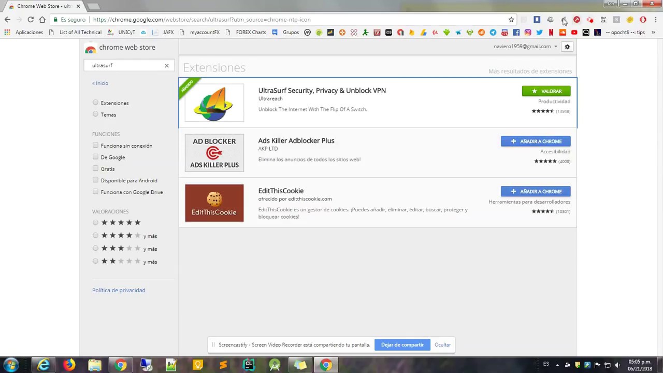
Task: Open the EditThisCookie title
Action: [x=281, y=191]
